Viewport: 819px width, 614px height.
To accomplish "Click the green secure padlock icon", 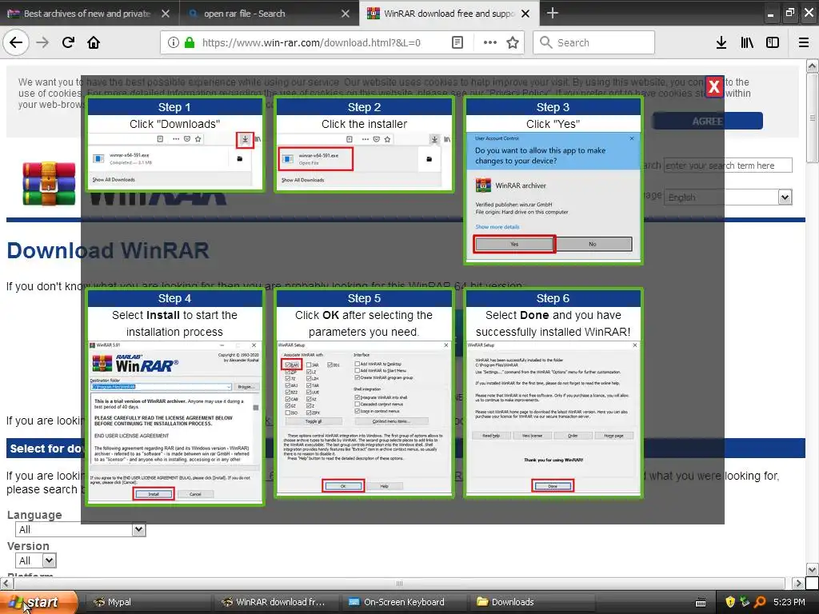I will pos(190,42).
